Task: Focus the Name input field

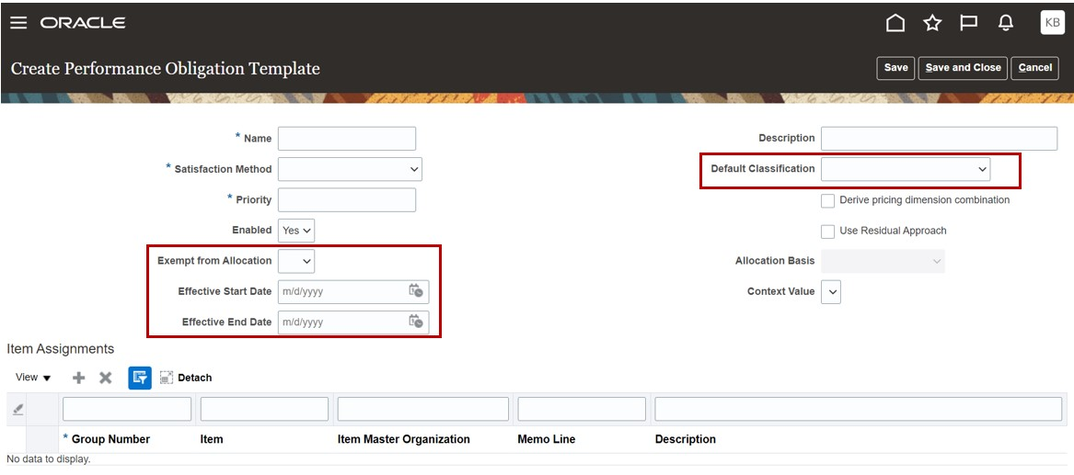Action: point(347,138)
